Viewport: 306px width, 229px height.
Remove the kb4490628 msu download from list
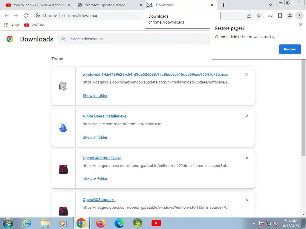click(x=247, y=75)
